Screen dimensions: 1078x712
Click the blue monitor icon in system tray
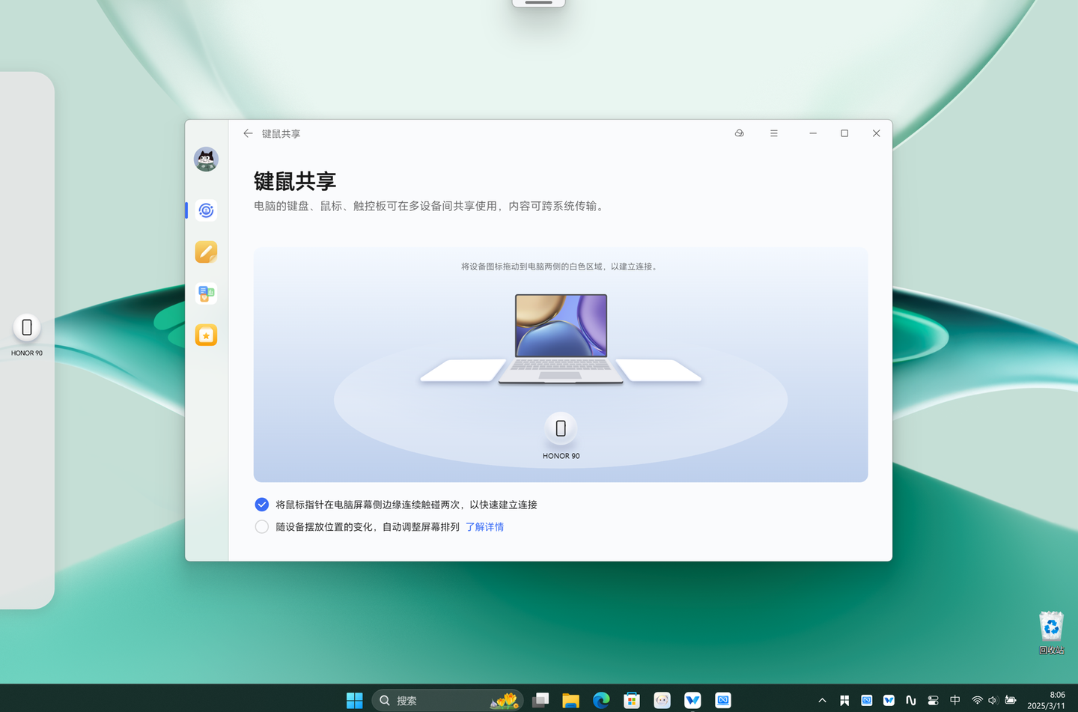866,701
